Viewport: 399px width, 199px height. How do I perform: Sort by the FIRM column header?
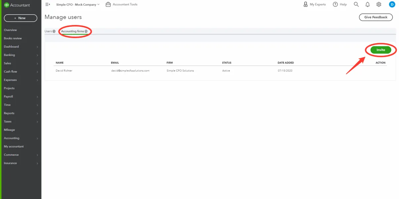pos(170,63)
